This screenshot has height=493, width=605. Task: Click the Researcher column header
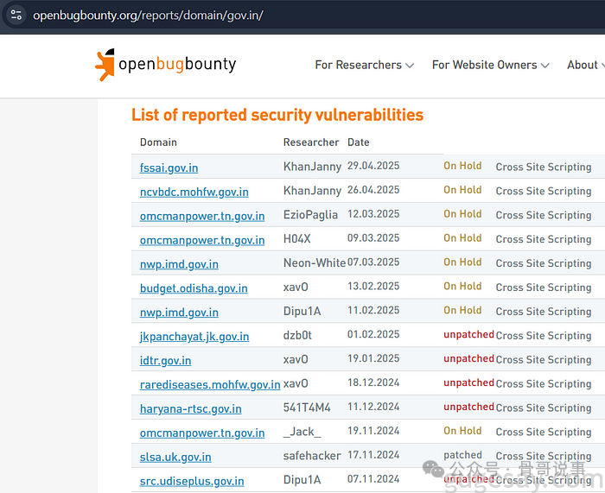[x=311, y=142]
